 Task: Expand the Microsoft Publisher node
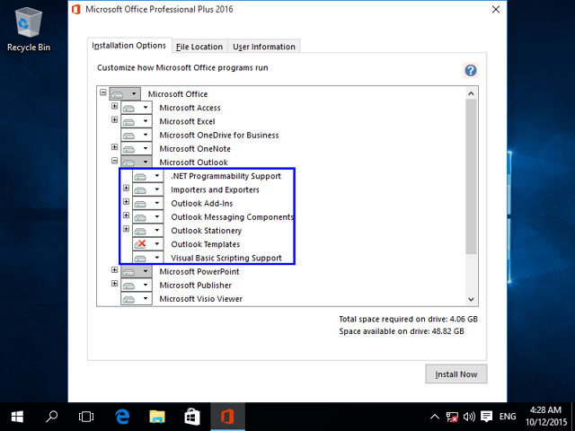tap(114, 284)
